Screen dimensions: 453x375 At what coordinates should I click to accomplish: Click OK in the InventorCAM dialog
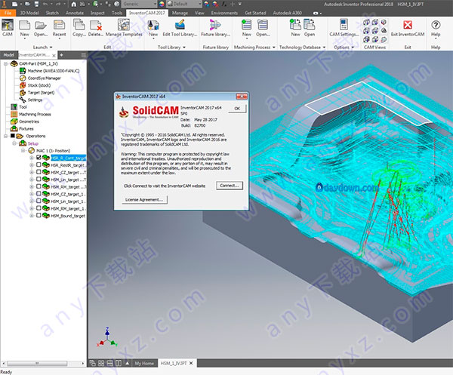pos(237,108)
